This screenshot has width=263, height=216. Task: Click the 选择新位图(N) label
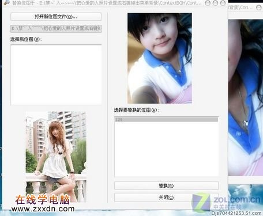point(26,39)
